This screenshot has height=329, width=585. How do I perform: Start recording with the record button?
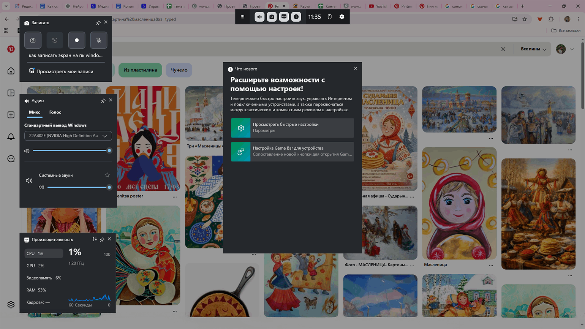[77, 40]
